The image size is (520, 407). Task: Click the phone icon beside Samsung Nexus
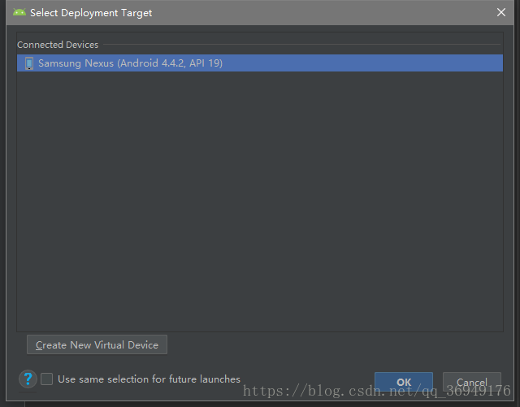(29, 63)
